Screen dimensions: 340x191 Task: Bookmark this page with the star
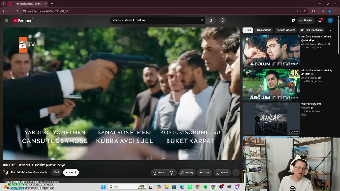[x=305, y=11]
